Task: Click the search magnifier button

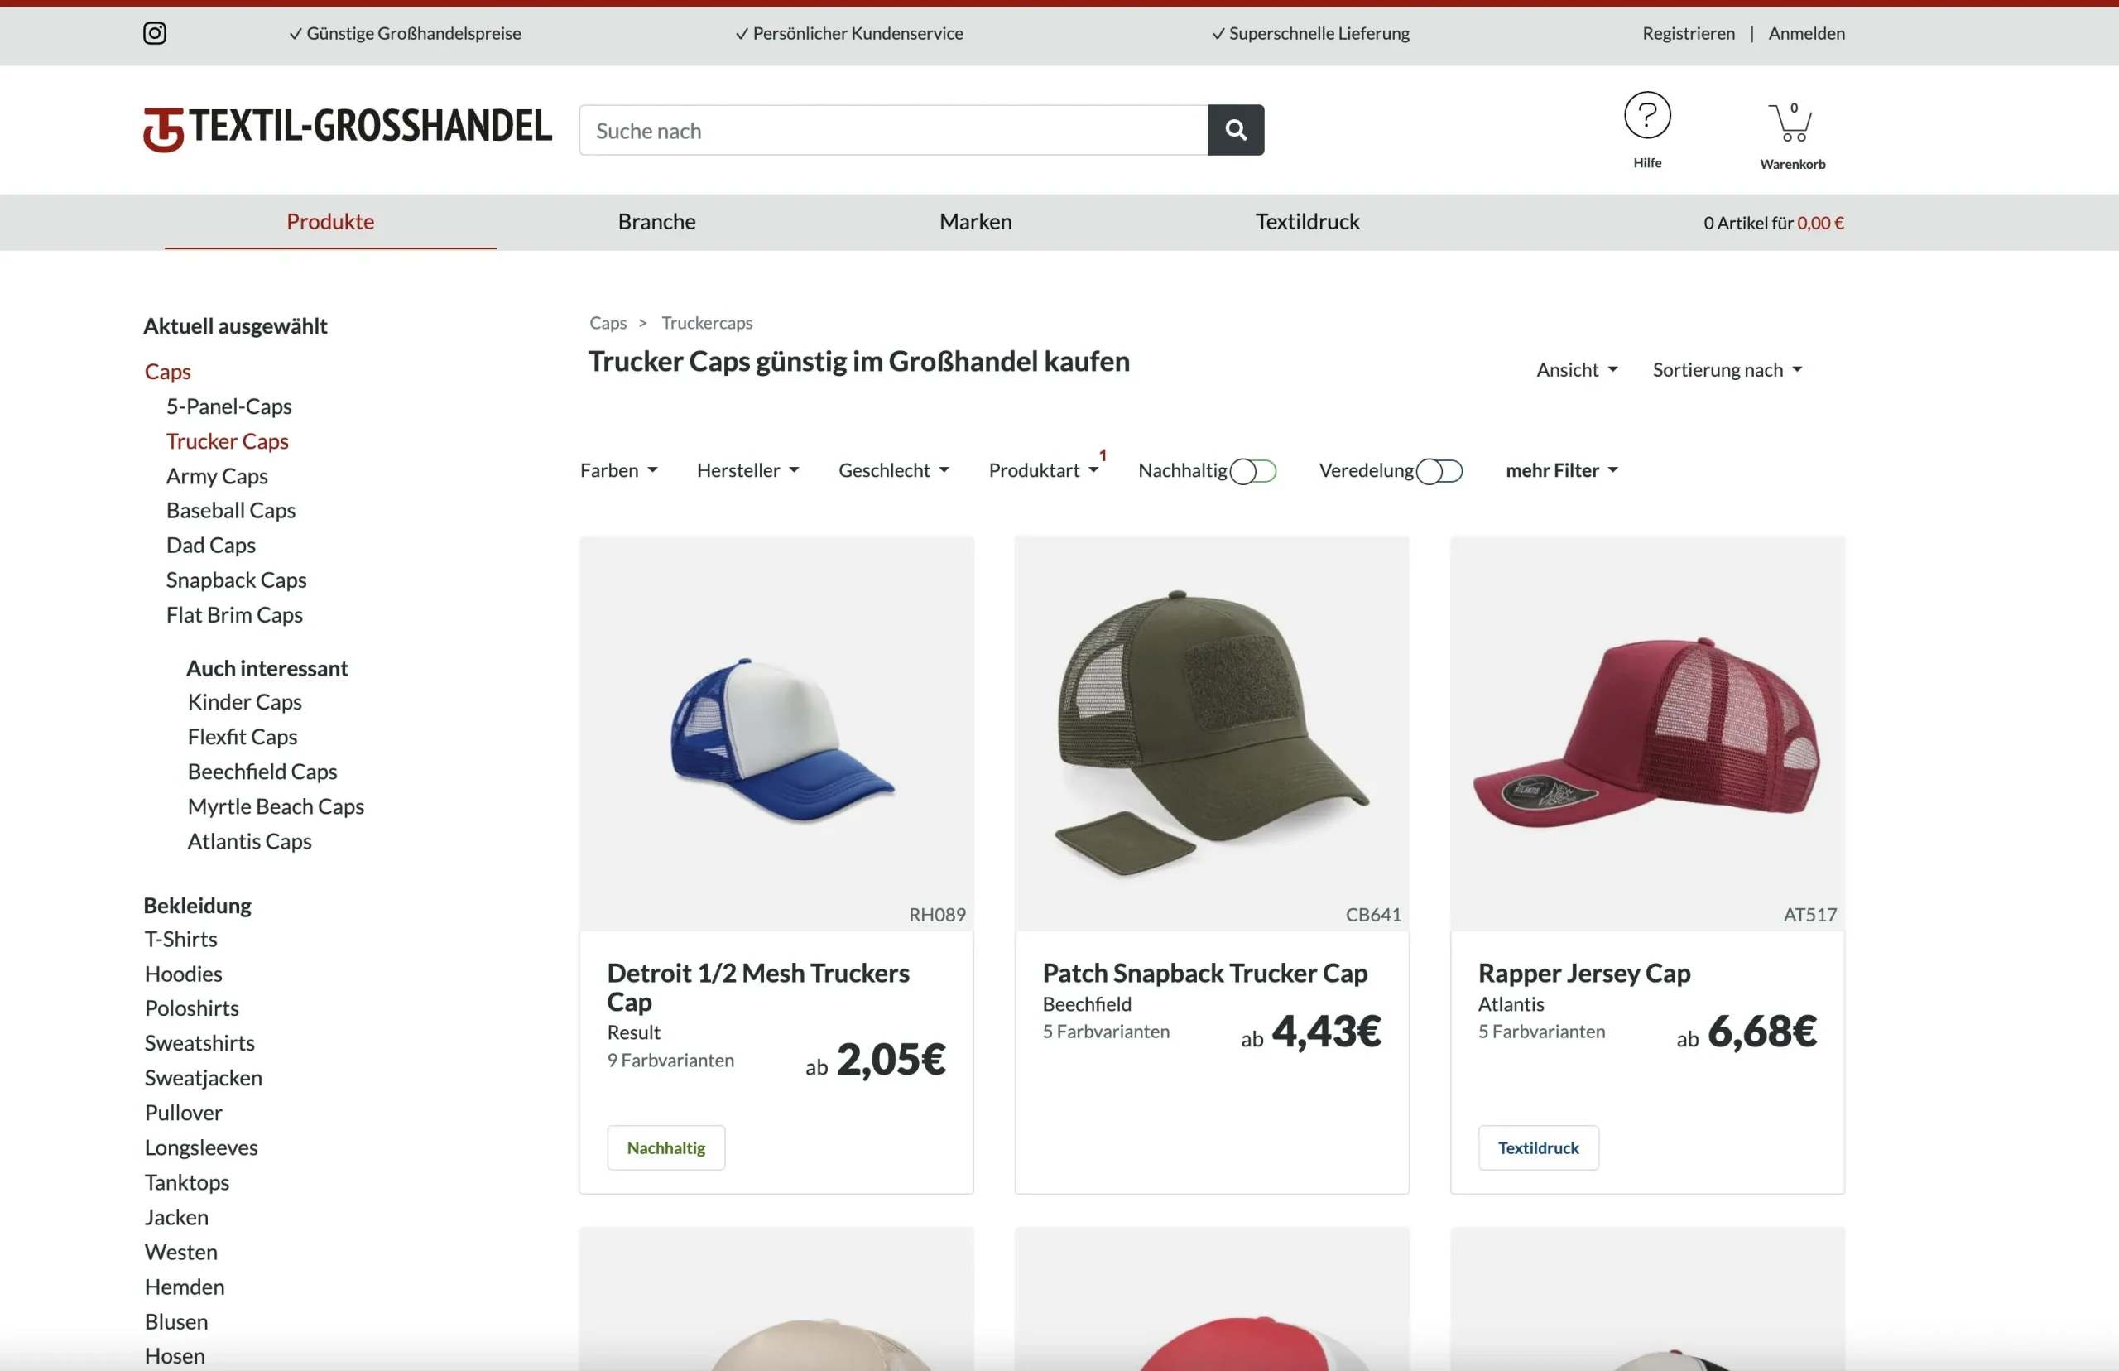Action: [x=1235, y=130]
